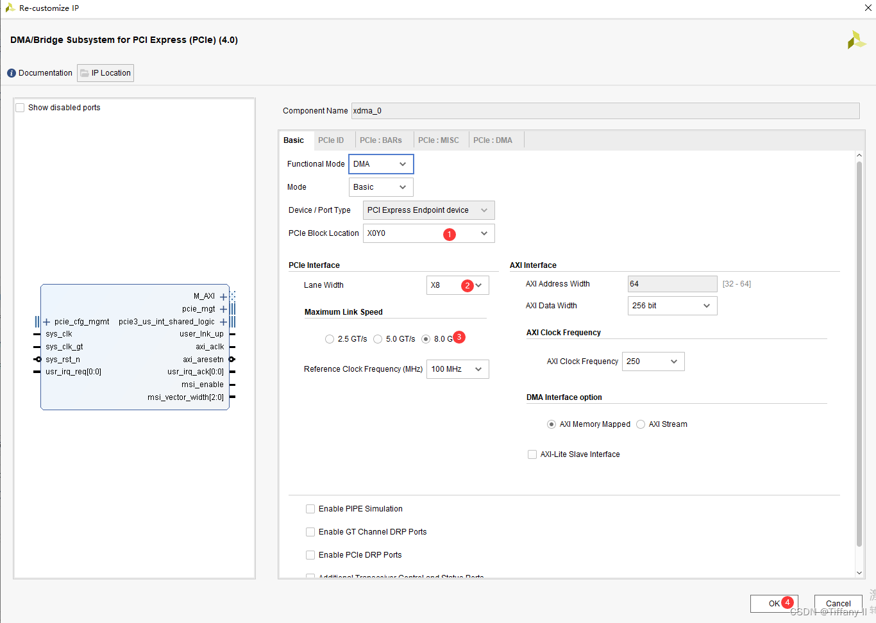Image resolution: width=876 pixels, height=623 pixels.
Task: Switch to the PCIe : BARs tab
Action: tap(381, 140)
